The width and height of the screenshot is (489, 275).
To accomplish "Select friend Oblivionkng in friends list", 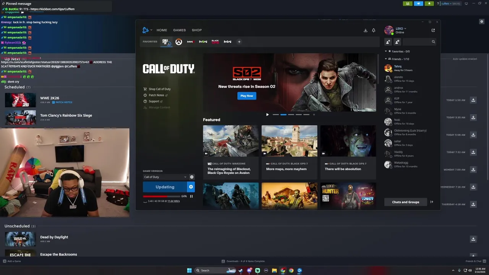I will (410, 133).
